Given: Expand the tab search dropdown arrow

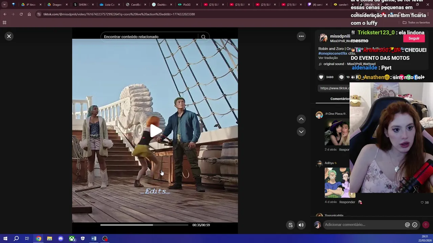Looking at the screenshot, I should tap(4, 5).
